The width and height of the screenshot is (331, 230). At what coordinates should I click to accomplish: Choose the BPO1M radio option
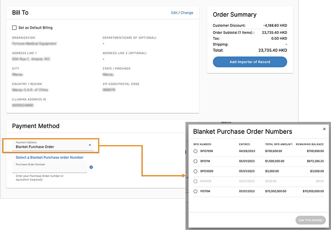tap(195, 161)
